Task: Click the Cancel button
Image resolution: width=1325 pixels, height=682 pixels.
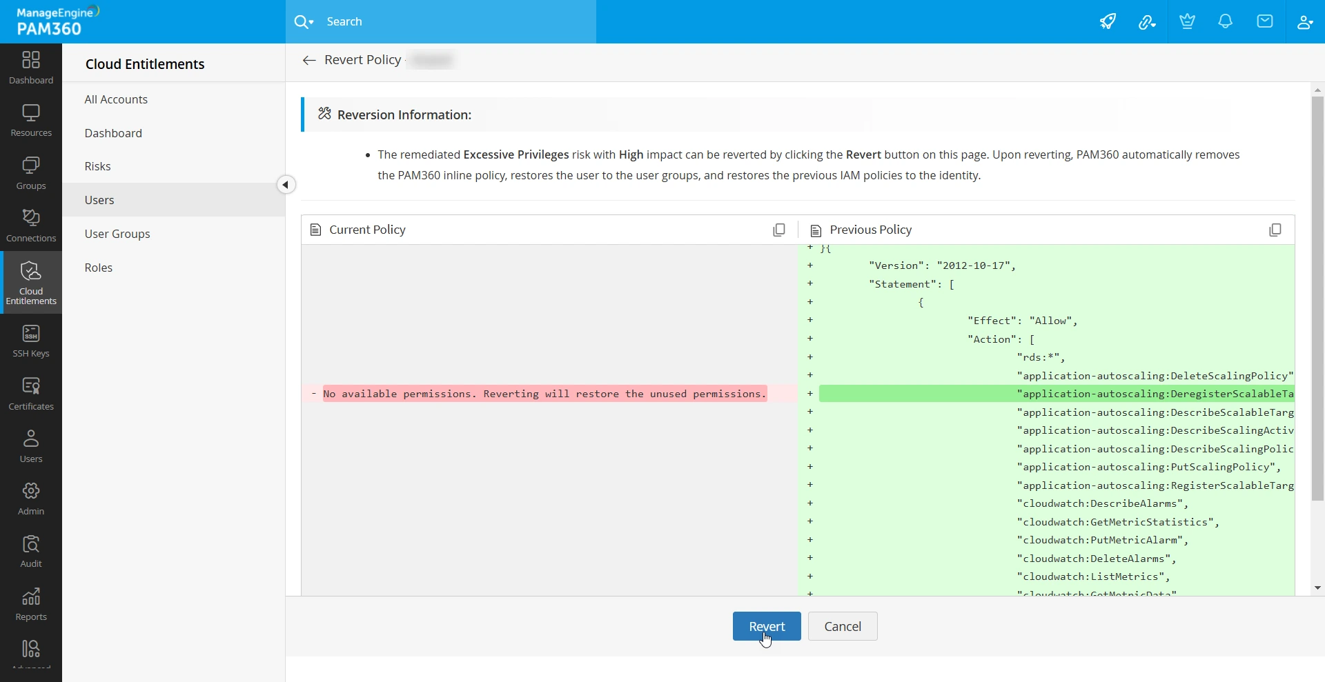Action: [843, 626]
